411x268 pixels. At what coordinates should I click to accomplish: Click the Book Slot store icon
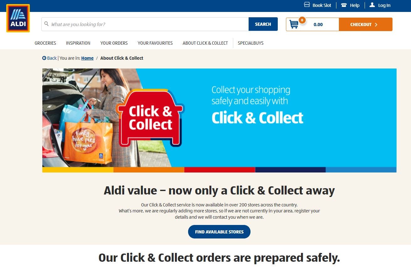(x=307, y=5)
